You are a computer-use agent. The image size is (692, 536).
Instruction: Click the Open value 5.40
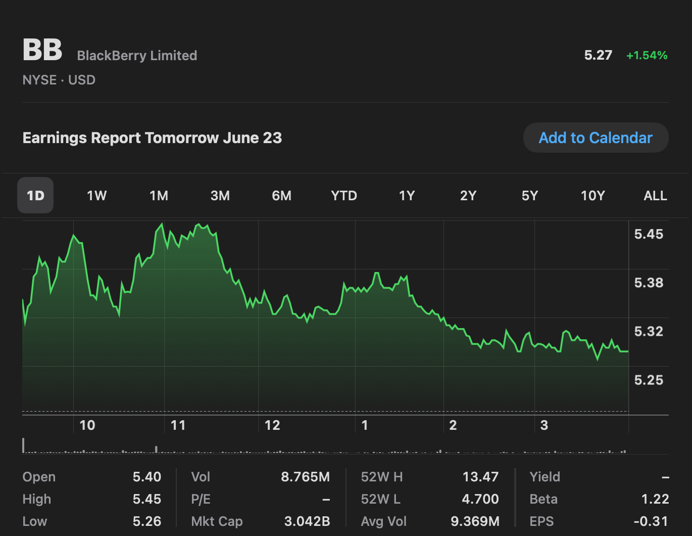click(147, 477)
